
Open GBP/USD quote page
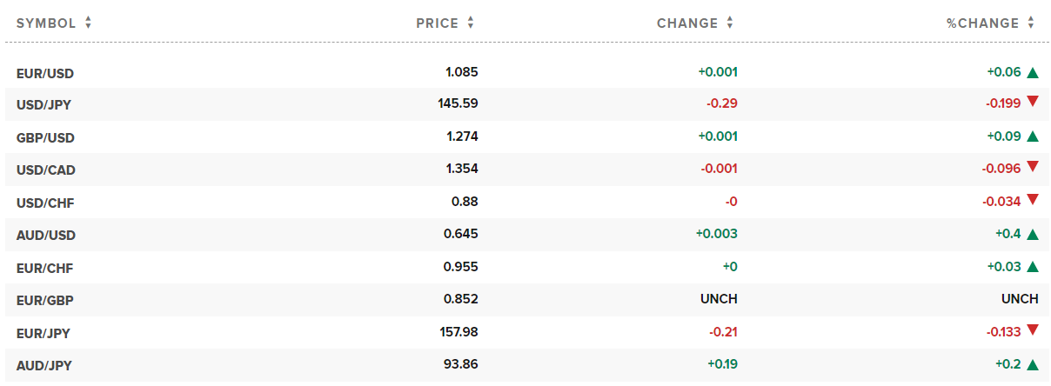pyautogui.click(x=45, y=137)
